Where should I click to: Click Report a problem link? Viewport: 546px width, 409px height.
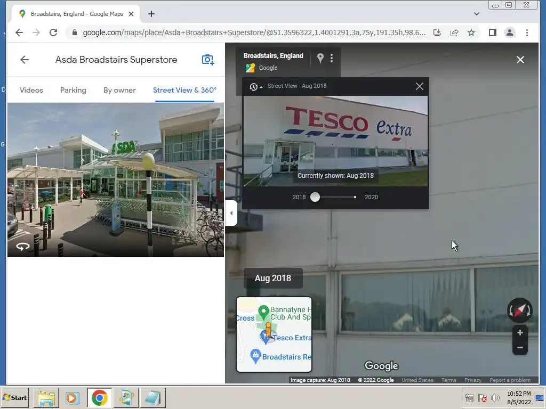510,380
